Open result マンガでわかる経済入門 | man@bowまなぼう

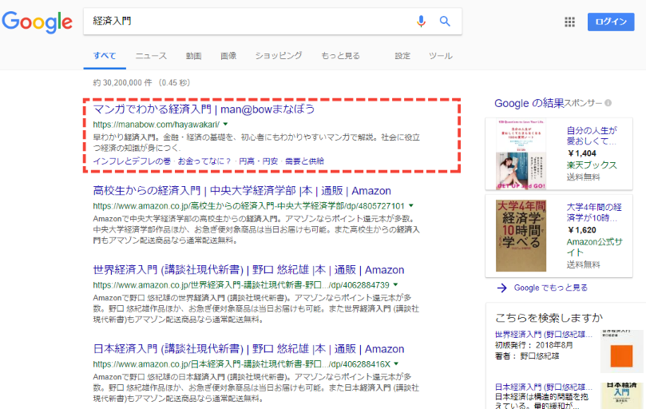pos(204,109)
